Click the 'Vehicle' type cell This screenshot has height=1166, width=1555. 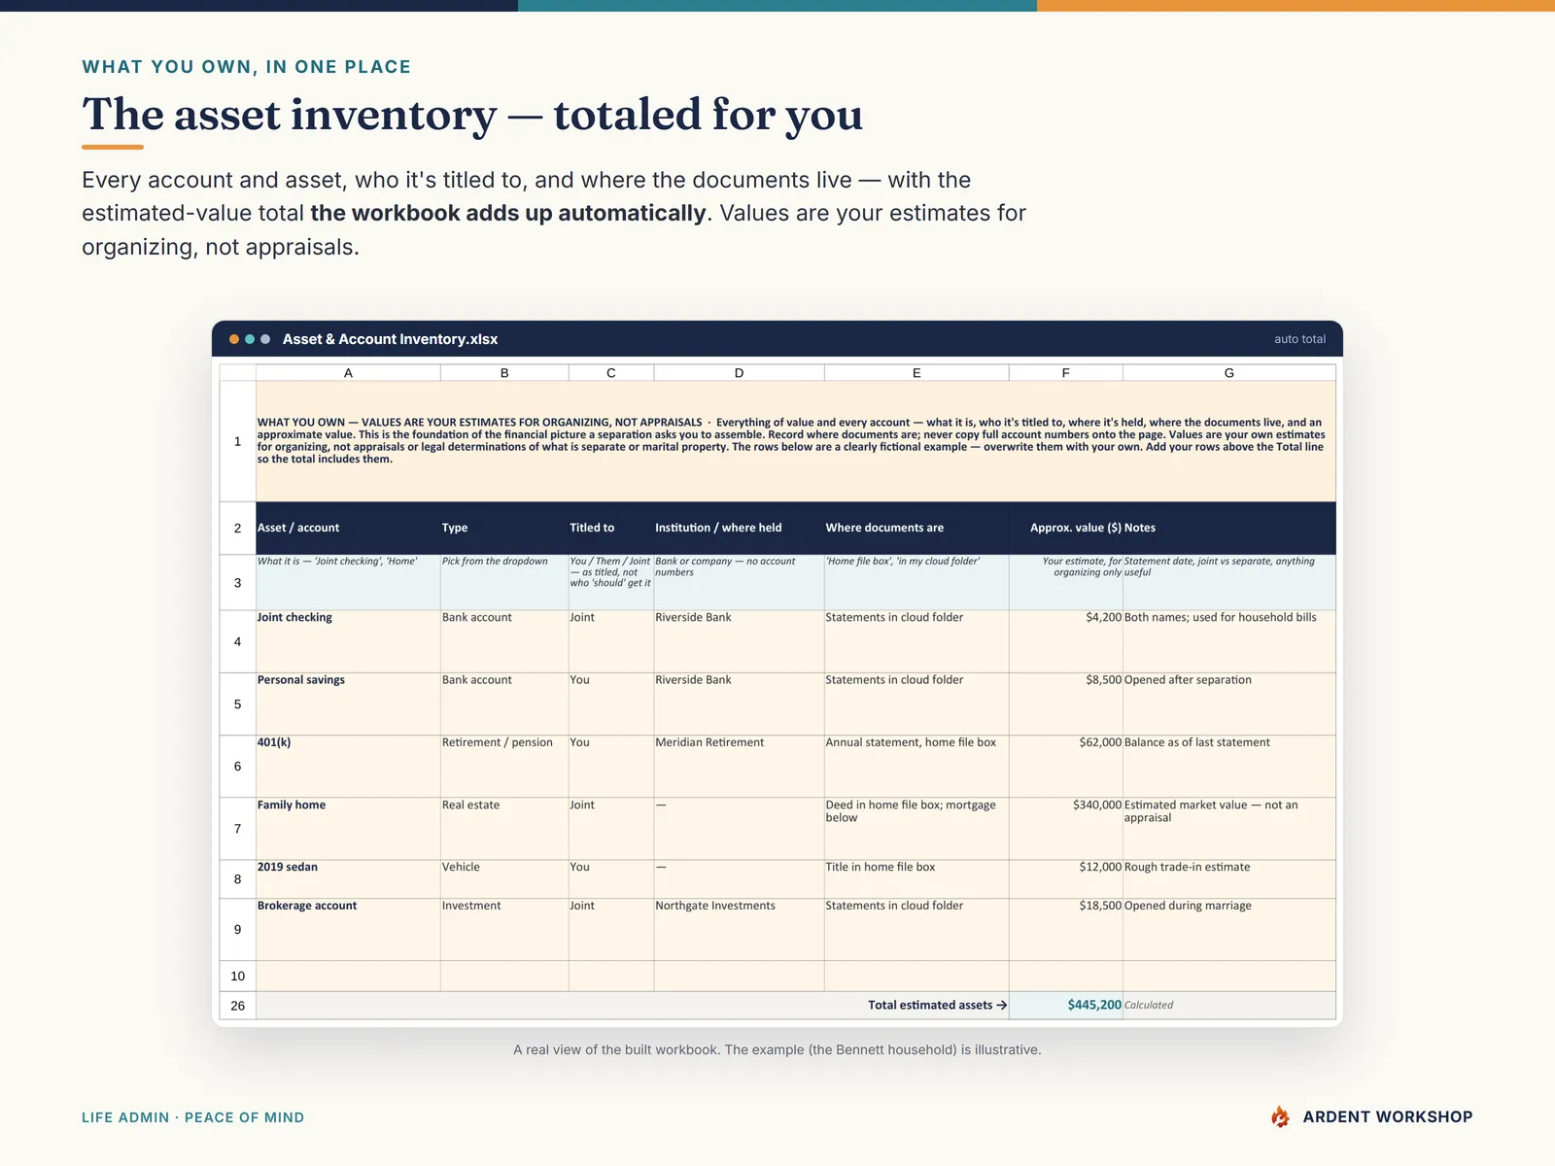(x=504, y=879)
